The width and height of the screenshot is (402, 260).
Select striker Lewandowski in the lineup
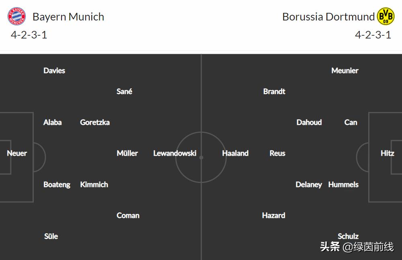tap(175, 153)
